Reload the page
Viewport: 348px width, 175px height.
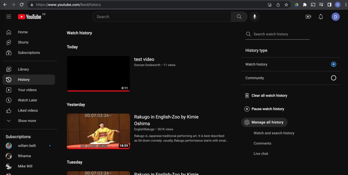pos(21,5)
